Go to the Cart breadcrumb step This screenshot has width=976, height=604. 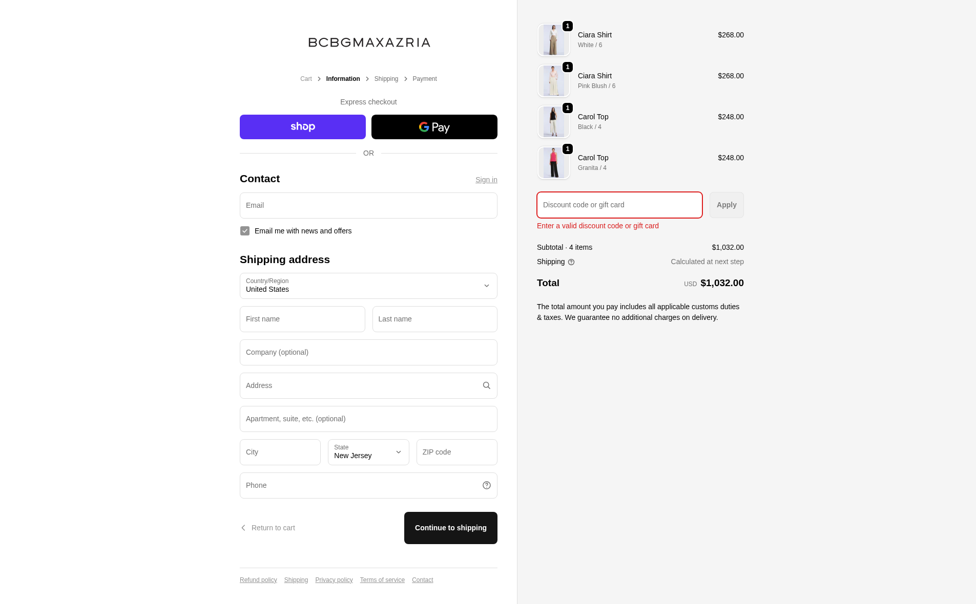click(x=306, y=79)
